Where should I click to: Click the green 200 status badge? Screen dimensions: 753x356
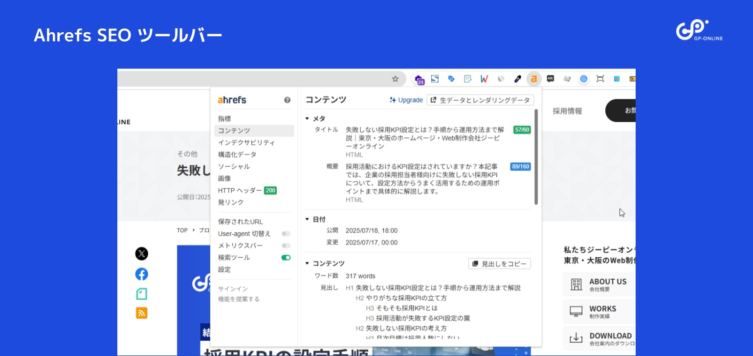coord(270,190)
